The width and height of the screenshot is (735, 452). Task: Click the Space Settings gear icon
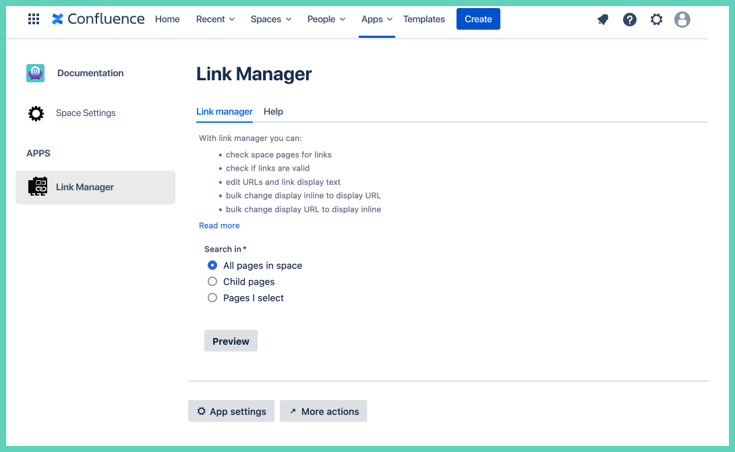[x=36, y=113]
